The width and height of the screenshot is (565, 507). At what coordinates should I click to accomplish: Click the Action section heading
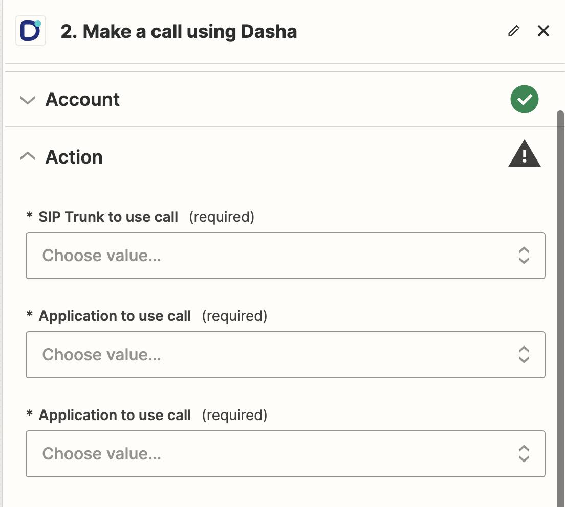(74, 157)
